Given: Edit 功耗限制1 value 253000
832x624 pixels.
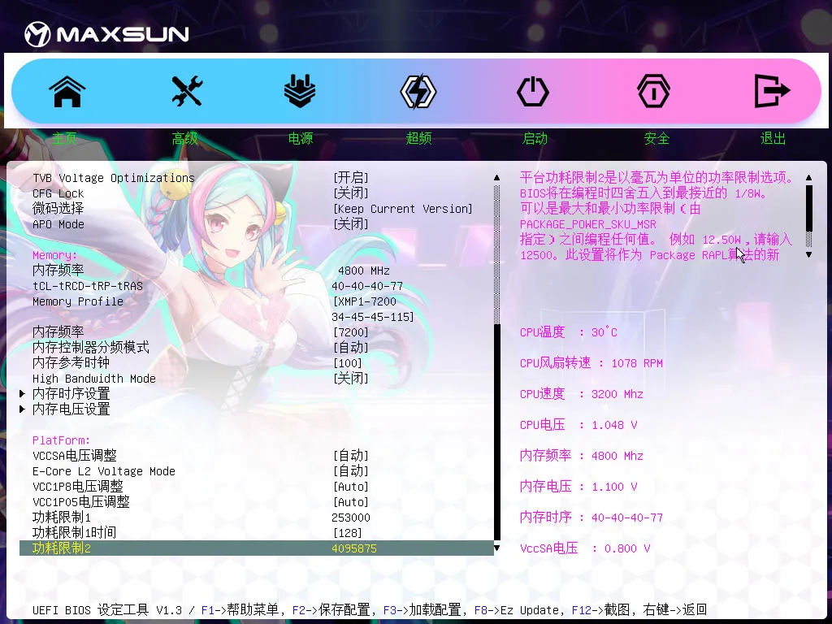Looking at the screenshot, I should 351,518.
